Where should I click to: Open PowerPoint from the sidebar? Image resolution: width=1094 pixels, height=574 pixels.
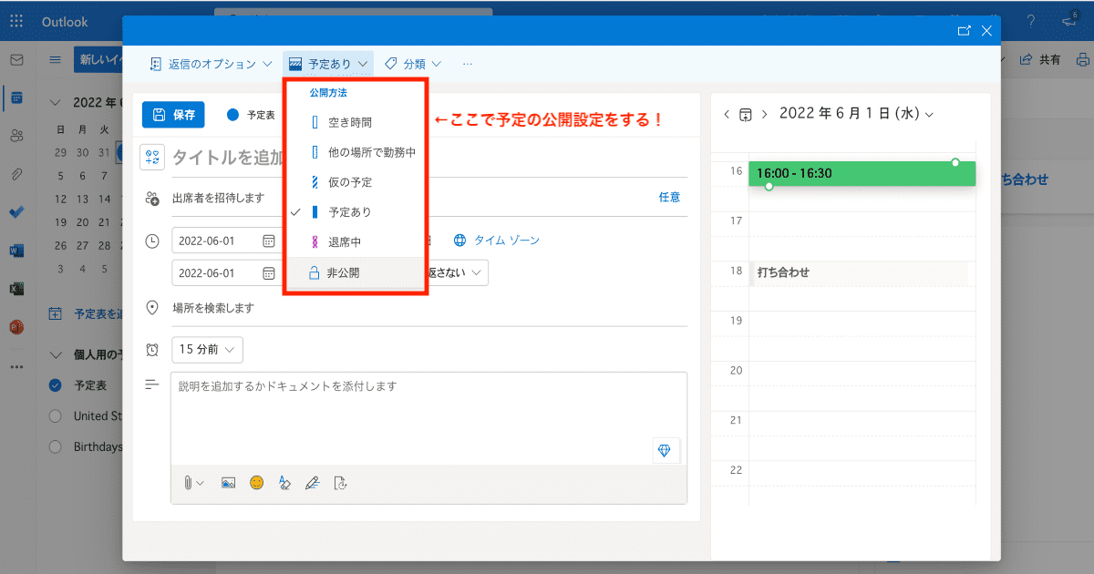pos(15,326)
